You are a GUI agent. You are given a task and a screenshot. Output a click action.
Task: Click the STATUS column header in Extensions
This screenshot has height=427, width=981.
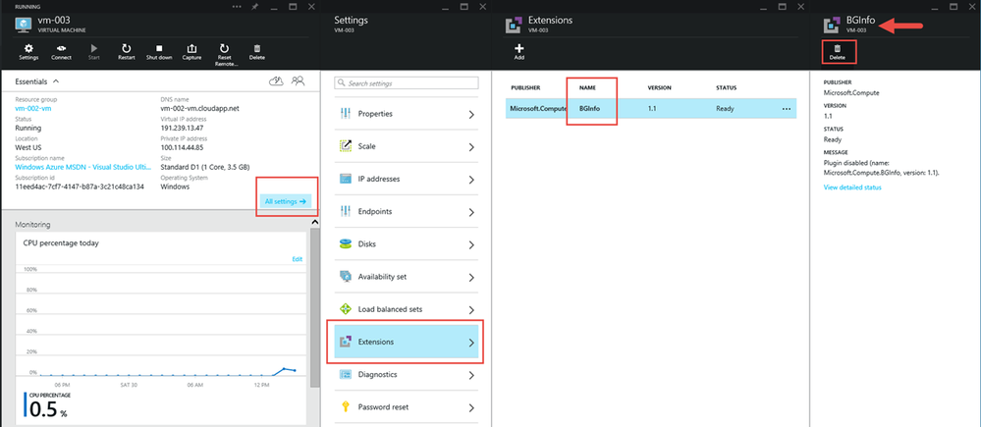(x=726, y=88)
